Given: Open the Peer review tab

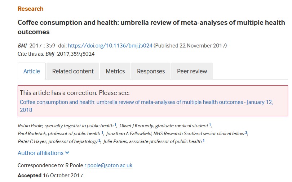Looking at the screenshot, I should click(x=192, y=71).
